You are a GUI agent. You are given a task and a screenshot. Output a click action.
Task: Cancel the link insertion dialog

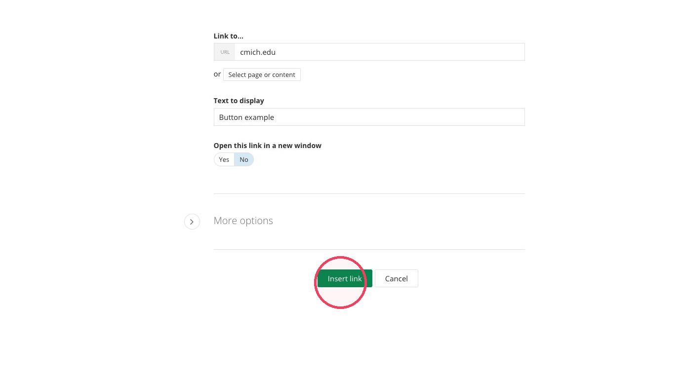click(397, 278)
